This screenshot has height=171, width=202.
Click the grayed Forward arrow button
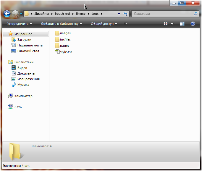tap(15, 14)
